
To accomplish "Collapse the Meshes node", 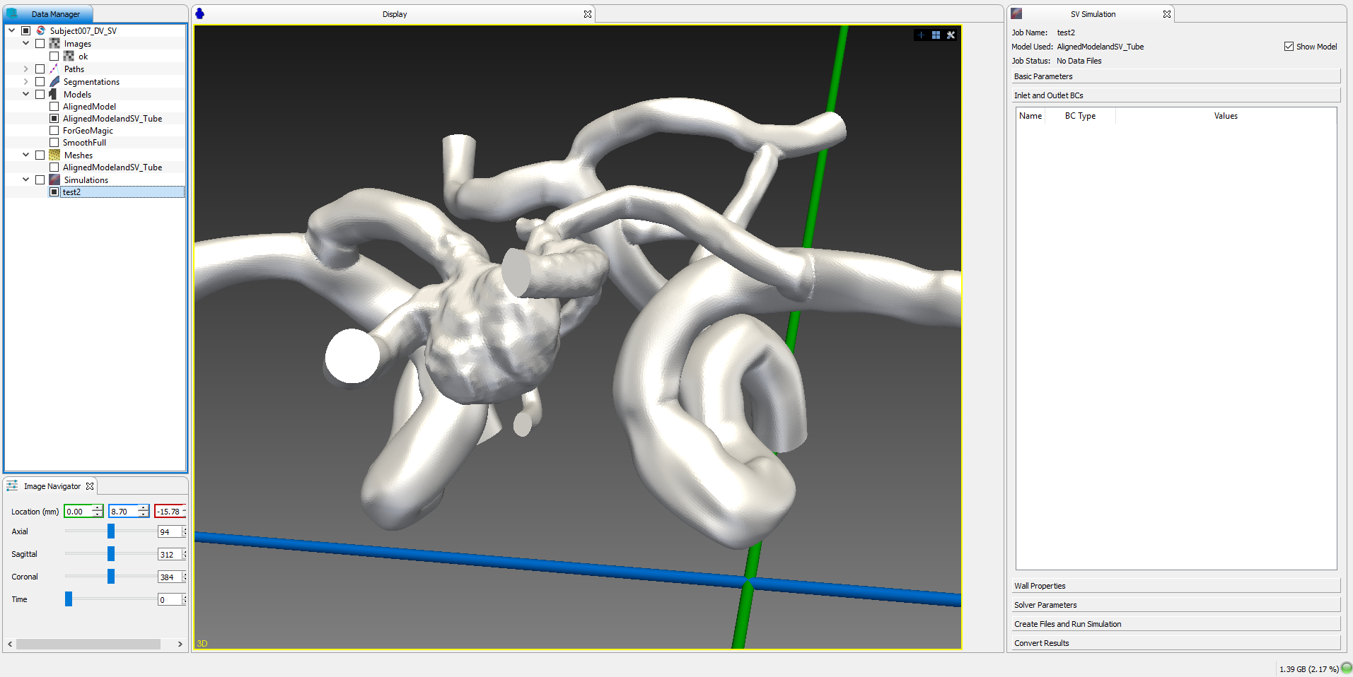I will click(26, 155).
